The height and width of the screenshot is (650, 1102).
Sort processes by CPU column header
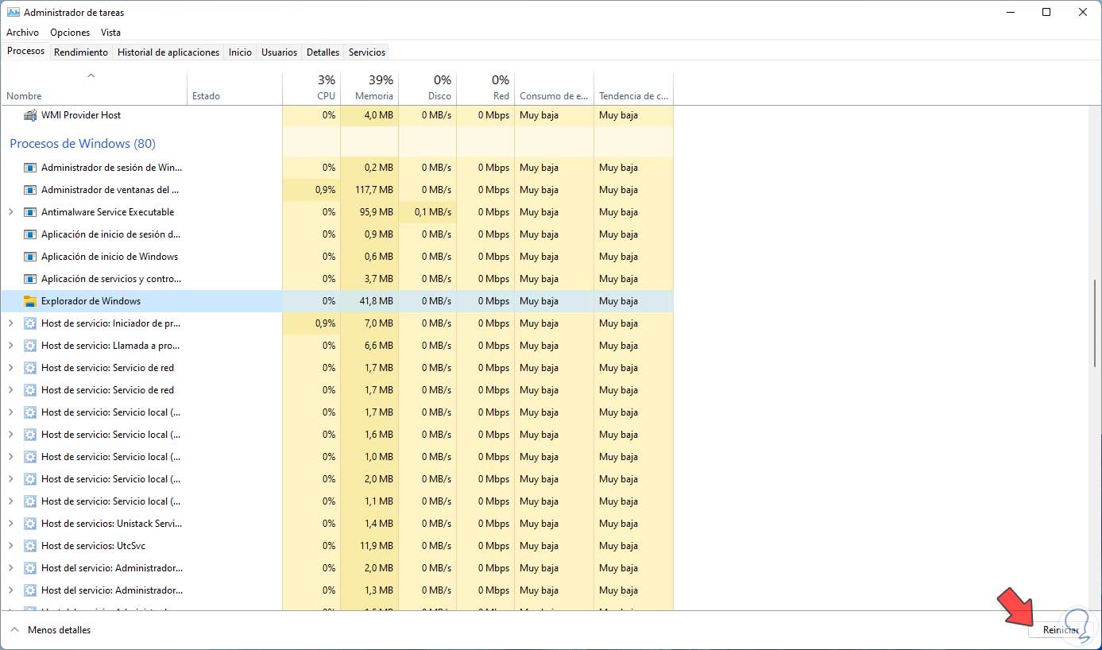(x=311, y=88)
